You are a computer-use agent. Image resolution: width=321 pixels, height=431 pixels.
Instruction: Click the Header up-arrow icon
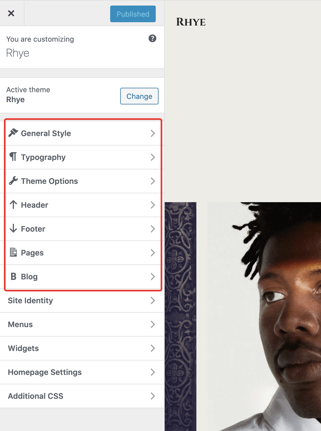13,205
